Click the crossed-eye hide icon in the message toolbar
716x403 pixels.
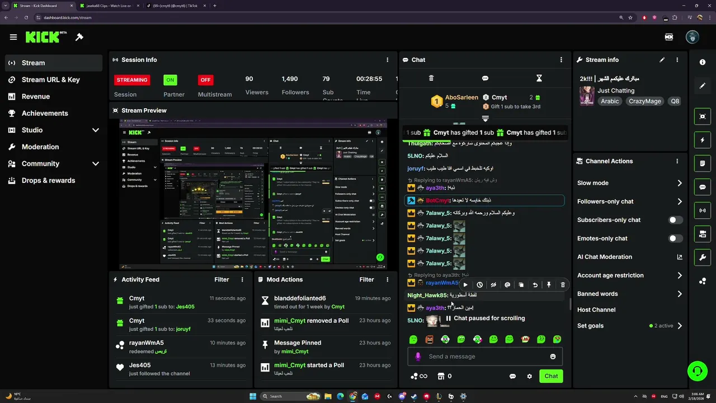point(493,285)
